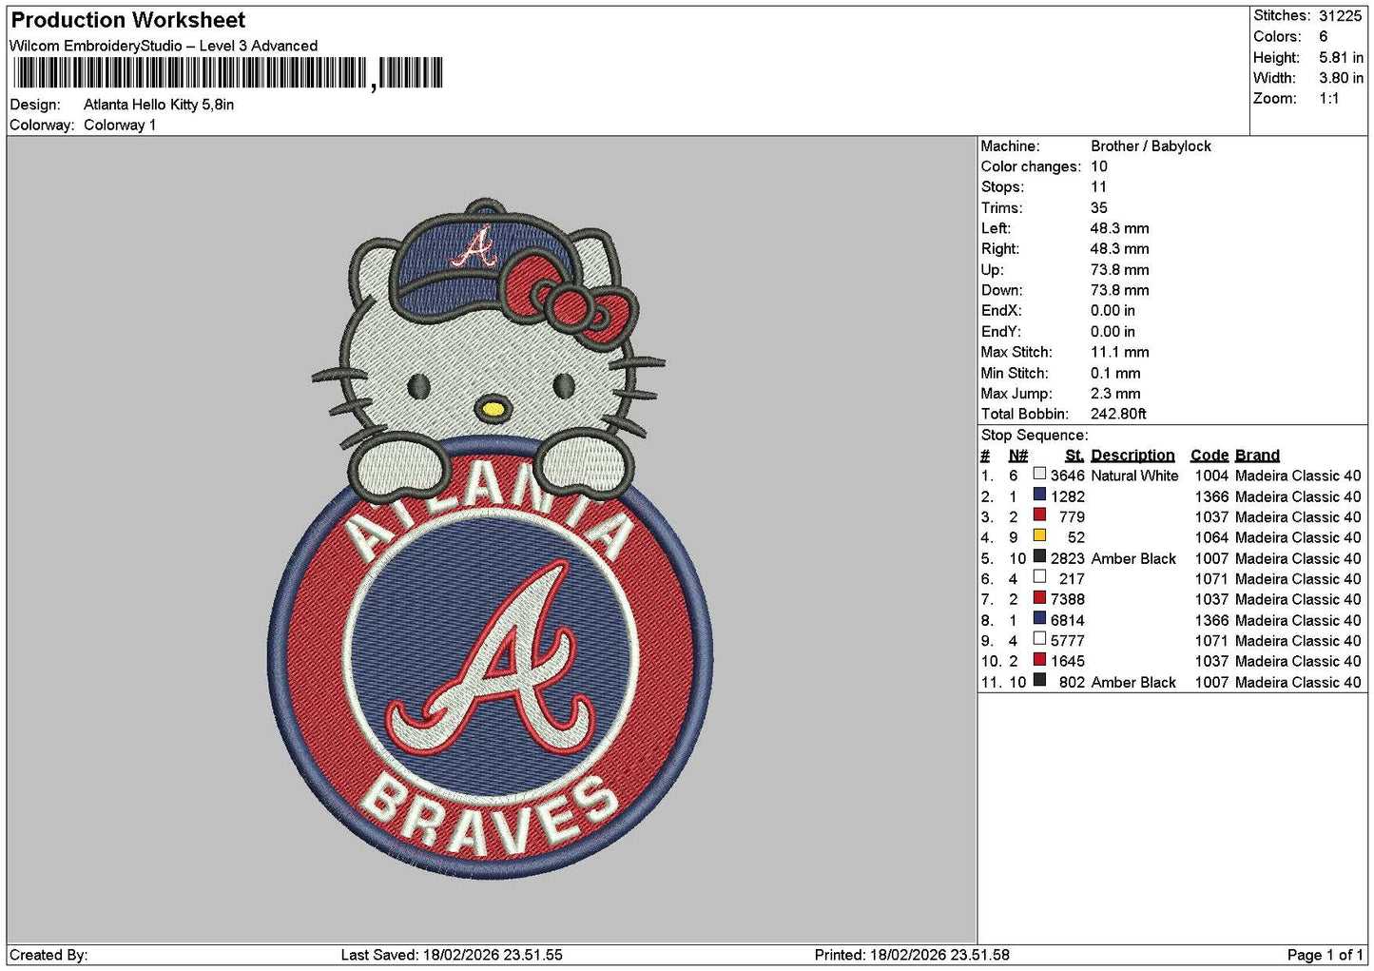Click the Zoom value "1:1"

(x=1329, y=99)
